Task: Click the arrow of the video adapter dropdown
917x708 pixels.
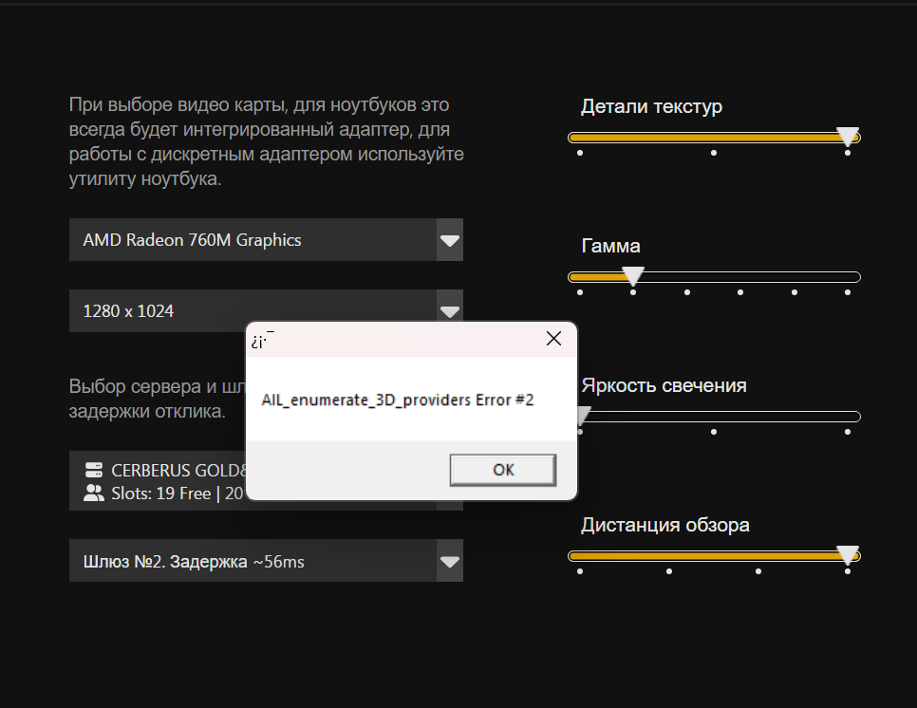Action: [450, 240]
